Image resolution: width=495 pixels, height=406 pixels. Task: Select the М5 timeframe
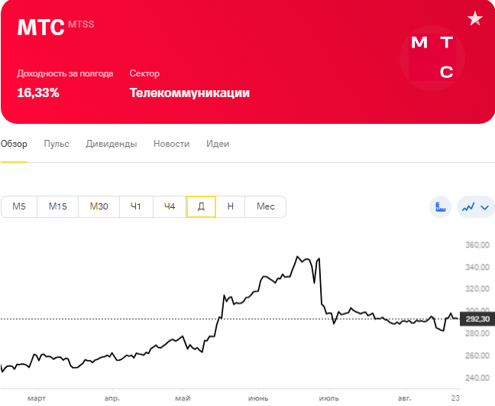(x=19, y=206)
